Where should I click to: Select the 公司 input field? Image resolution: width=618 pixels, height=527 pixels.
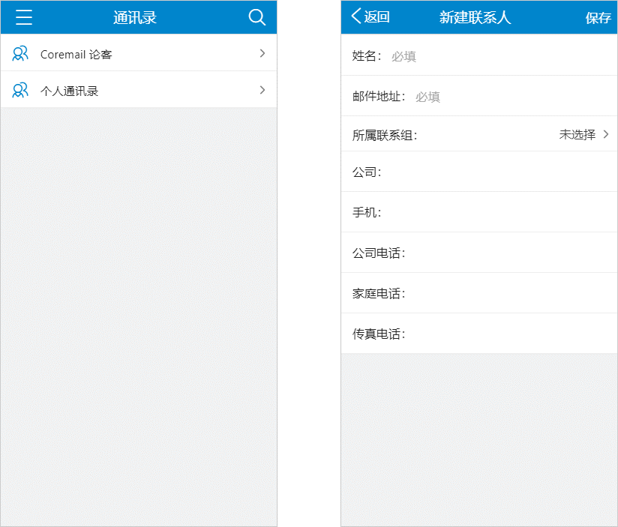pyautogui.click(x=495, y=172)
